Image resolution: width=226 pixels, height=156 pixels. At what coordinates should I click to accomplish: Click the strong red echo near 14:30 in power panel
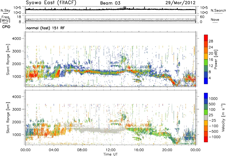[x=129, y=67]
